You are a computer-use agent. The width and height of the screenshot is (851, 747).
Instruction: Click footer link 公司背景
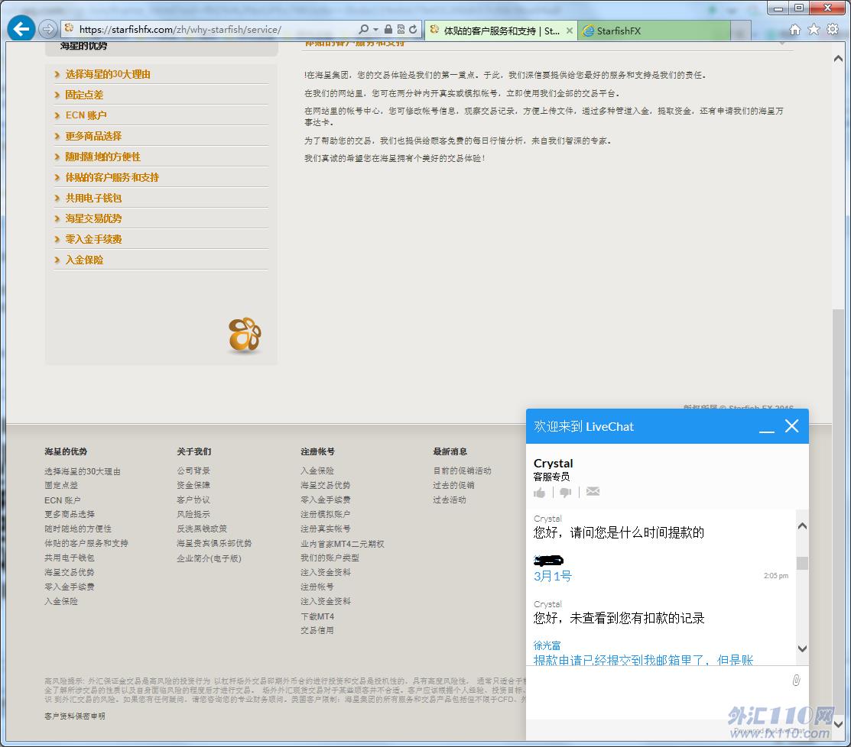tap(193, 471)
